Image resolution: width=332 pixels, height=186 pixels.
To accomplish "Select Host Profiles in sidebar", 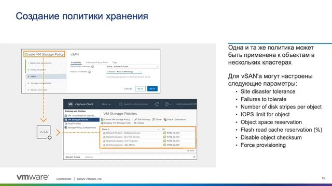I will (x=74, y=123).
